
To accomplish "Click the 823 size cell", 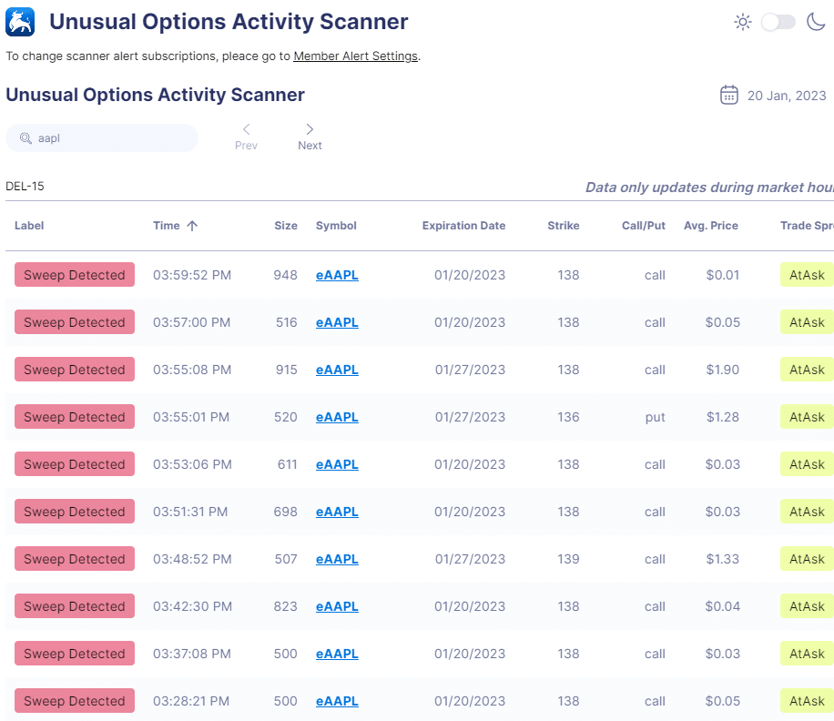I will click(x=286, y=606).
